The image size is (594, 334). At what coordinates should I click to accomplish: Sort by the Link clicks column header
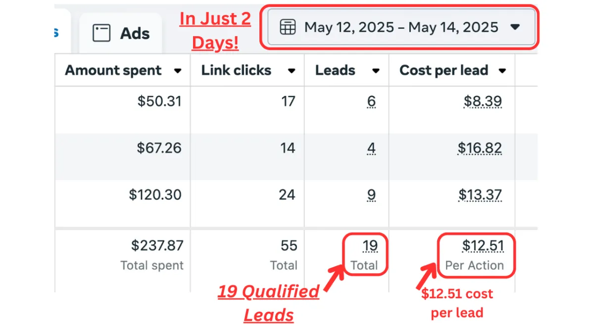pyautogui.click(x=236, y=70)
